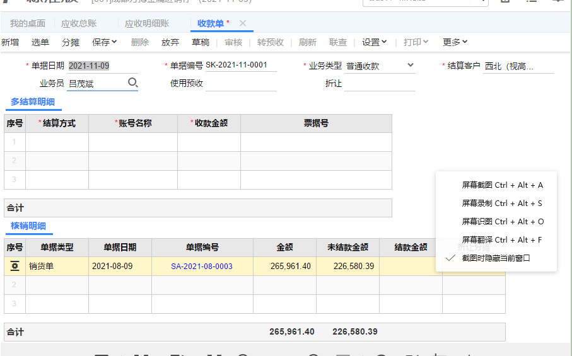
Task: Click the 联查 toolbar button
Action: click(x=338, y=42)
